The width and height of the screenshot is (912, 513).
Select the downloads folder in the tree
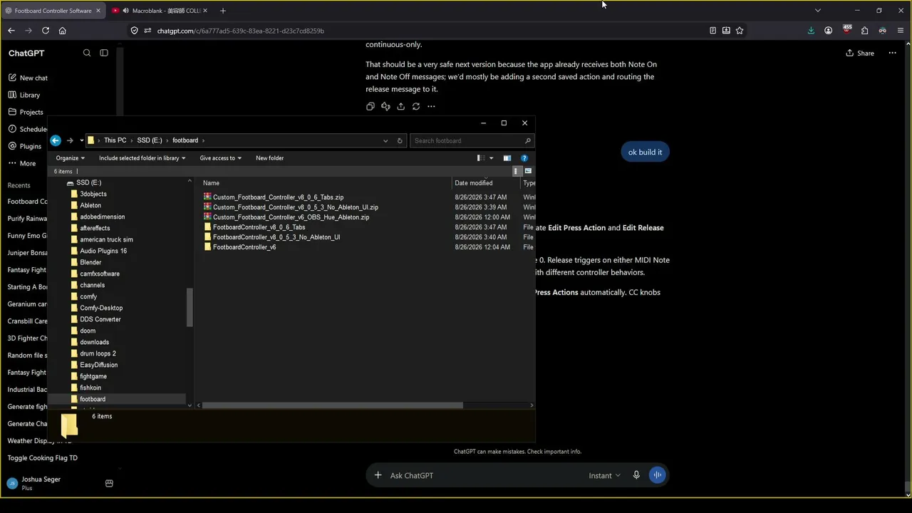pos(95,342)
